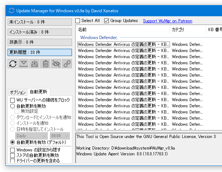Viewport: 222px width, 172px height.
Task: Open the 00:00 time dropdown
Action: click(x=60, y=136)
